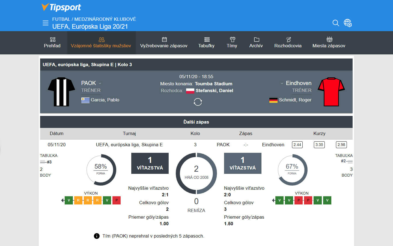The image size is (393, 246).
Task: Click the PAOK striped jersey
Action: [x=61, y=92]
